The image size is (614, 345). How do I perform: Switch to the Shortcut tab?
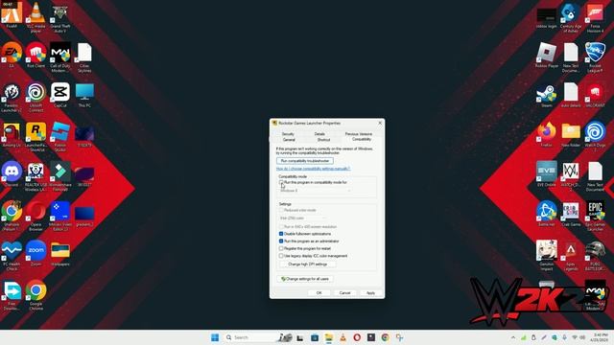pos(323,140)
